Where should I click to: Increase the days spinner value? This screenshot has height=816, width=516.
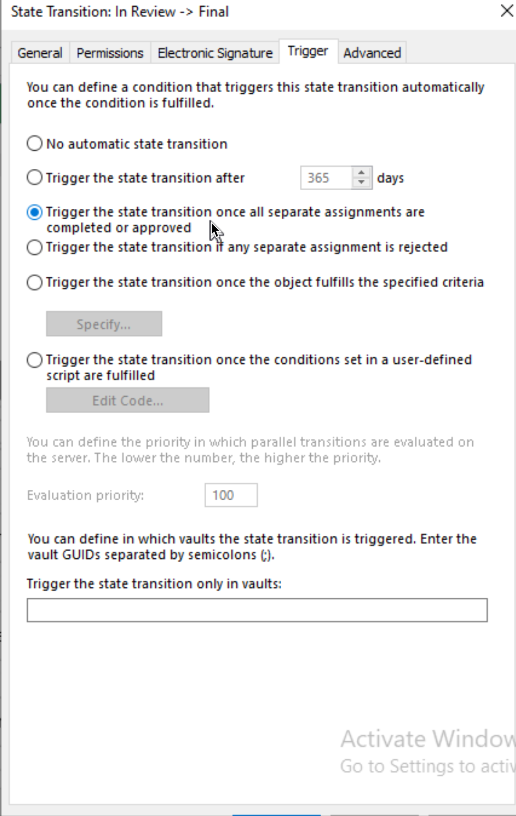(362, 173)
